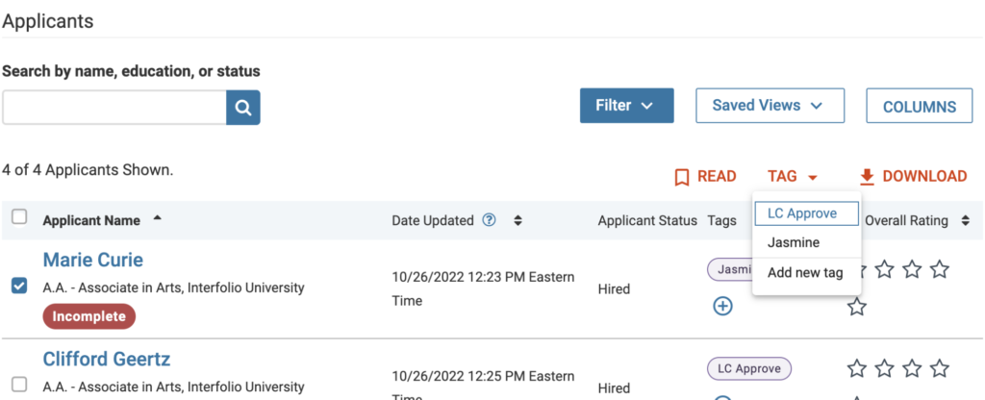
Task: Click the READ bookmark icon
Action: point(682,177)
